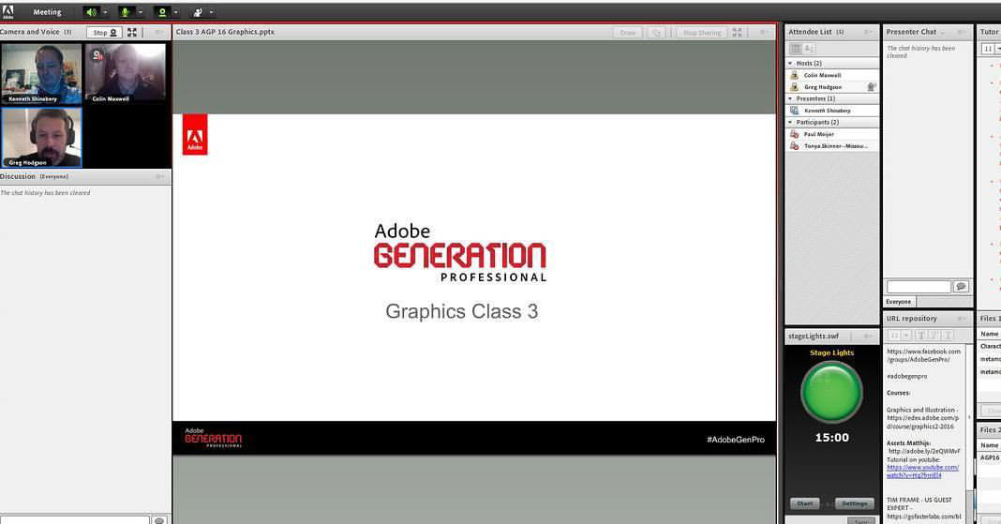Open URL repository pod options menu
This screenshot has height=524, width=1001.
(962, 319)
